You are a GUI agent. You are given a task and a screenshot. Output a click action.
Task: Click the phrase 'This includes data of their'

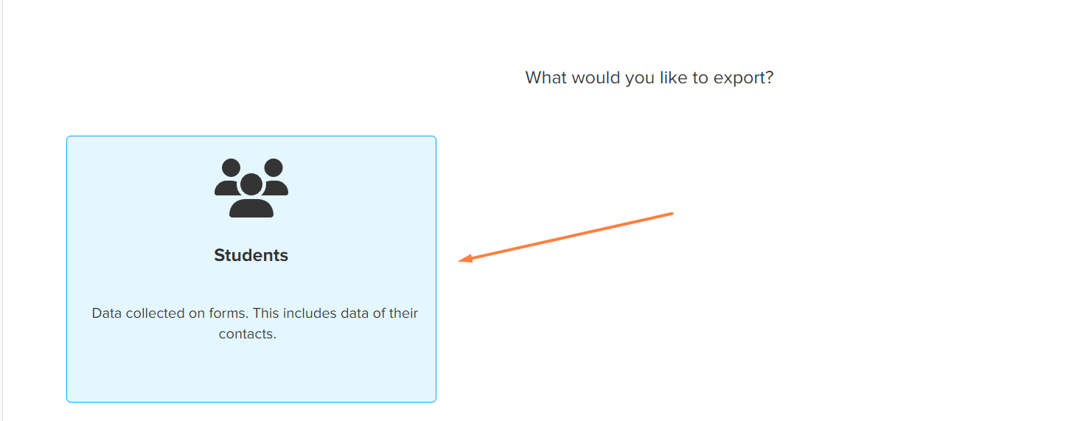pos(335,313)
